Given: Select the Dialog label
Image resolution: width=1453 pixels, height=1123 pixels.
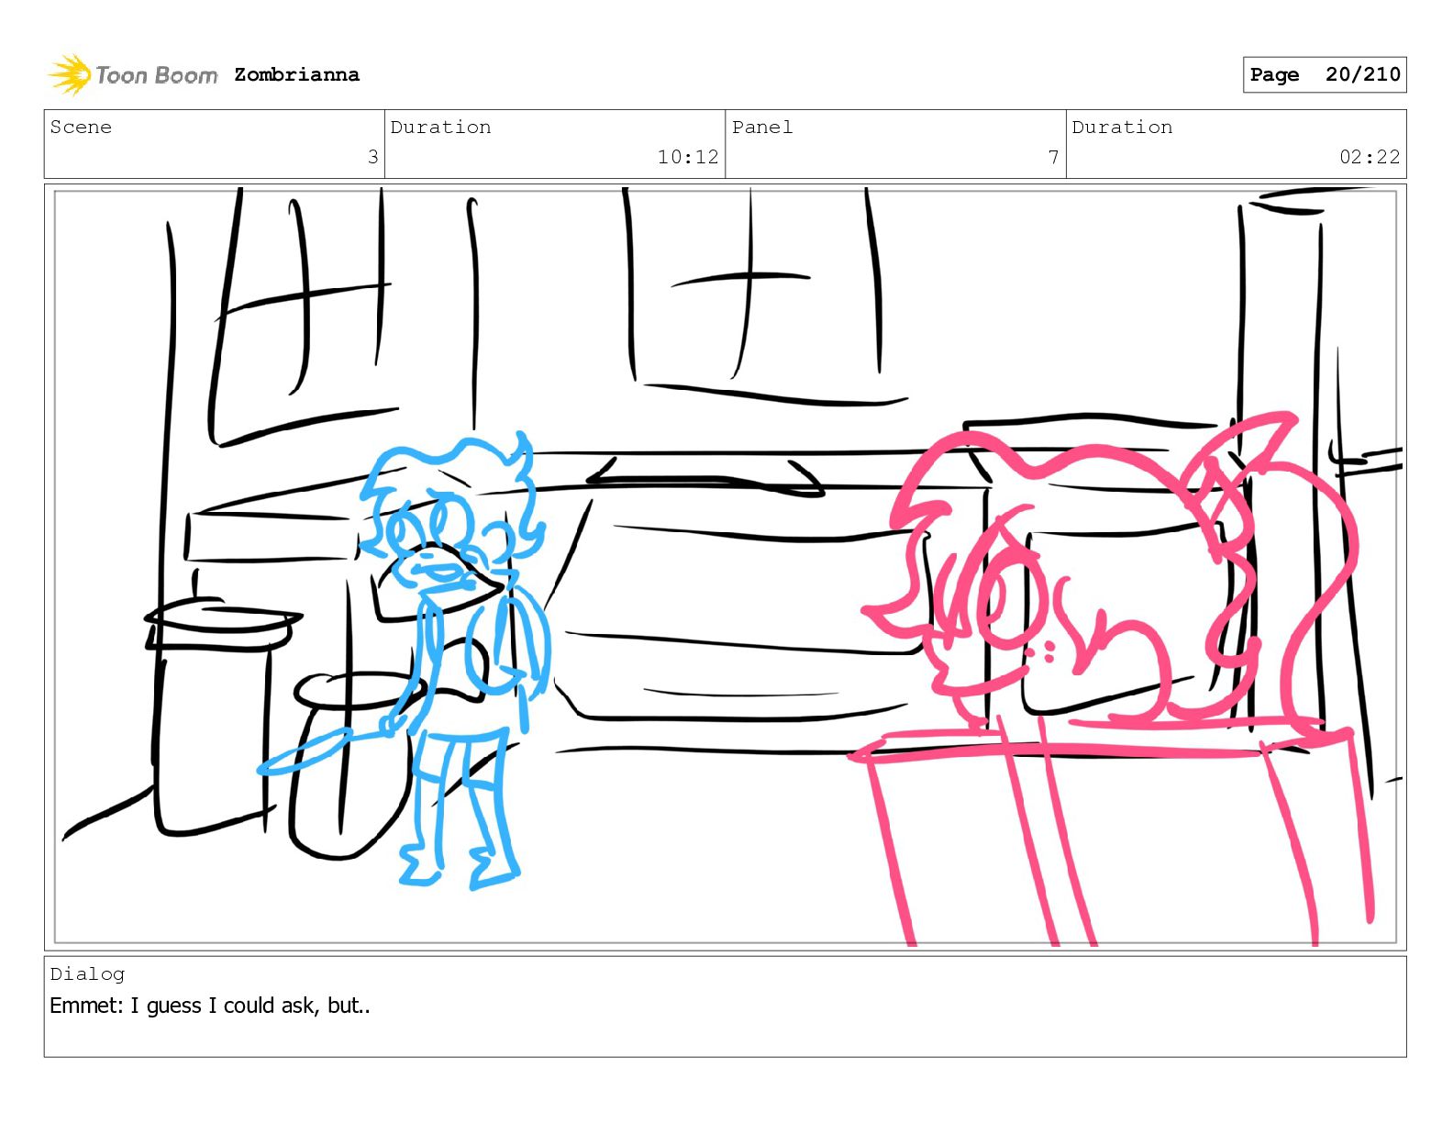Looking at the screenshot, I should 87,973.
